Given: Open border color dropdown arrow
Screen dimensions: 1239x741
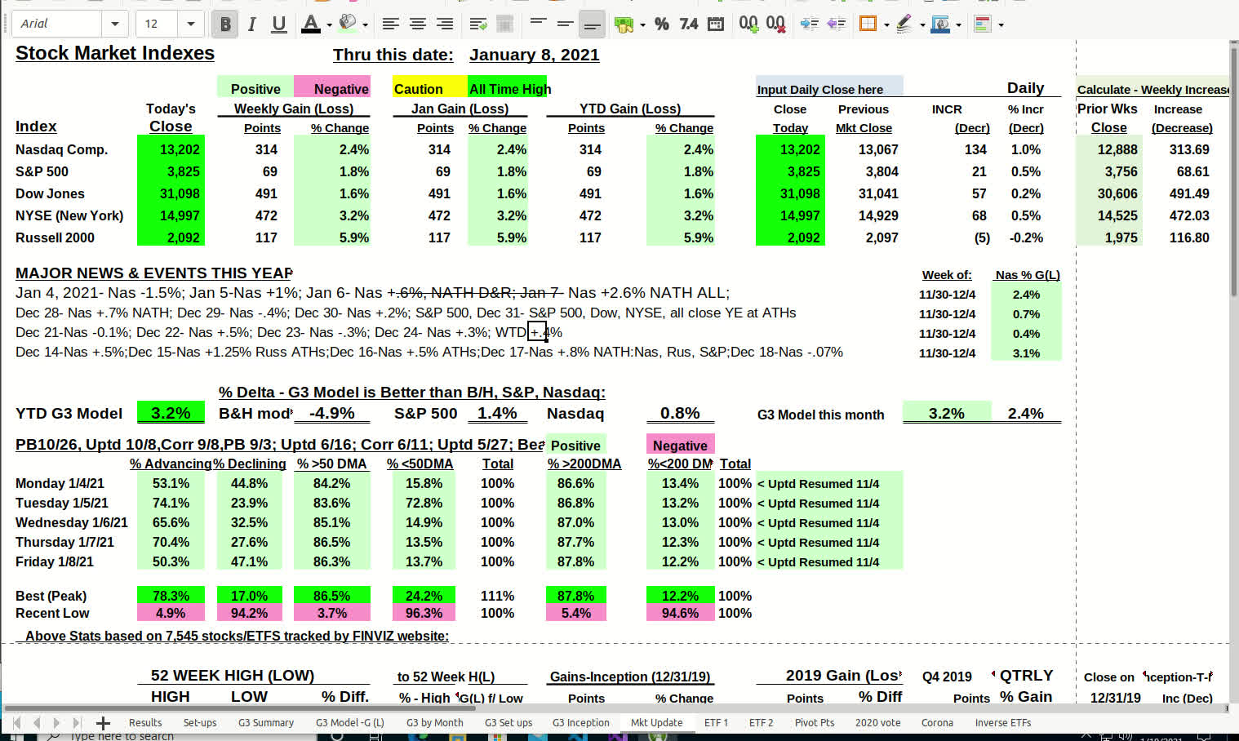Looking at the screenshot, I should click(958, 25).
